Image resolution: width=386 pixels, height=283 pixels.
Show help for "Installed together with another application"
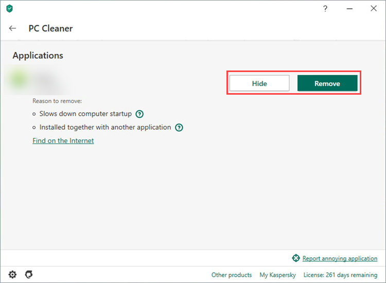click(x=179, y=127)
